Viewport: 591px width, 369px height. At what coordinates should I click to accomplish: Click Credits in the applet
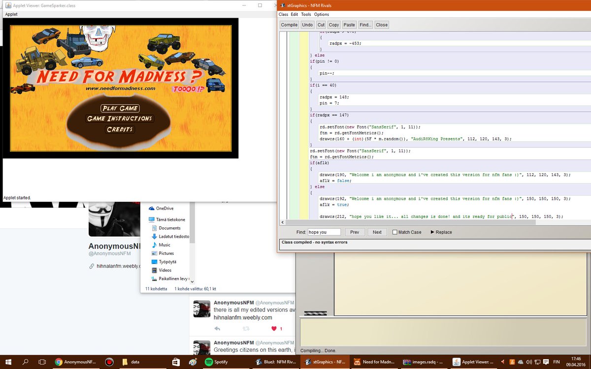(x=120, y=129)
